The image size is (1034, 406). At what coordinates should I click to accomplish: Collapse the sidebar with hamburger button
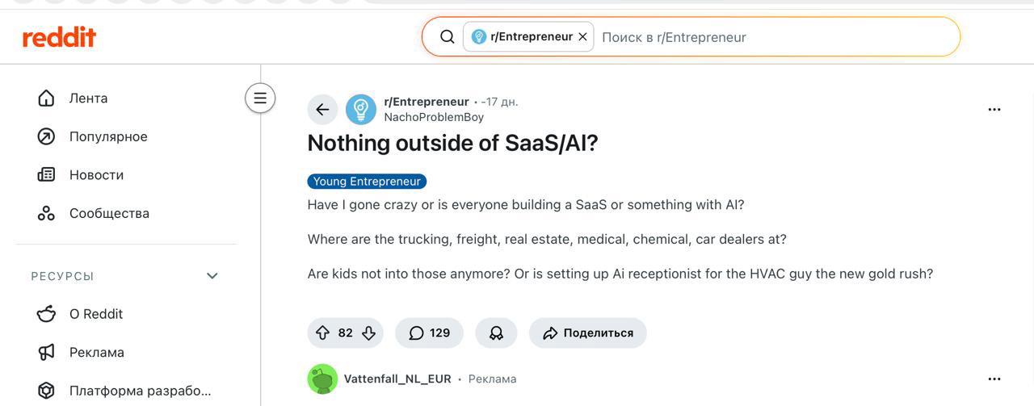[260, 98]
